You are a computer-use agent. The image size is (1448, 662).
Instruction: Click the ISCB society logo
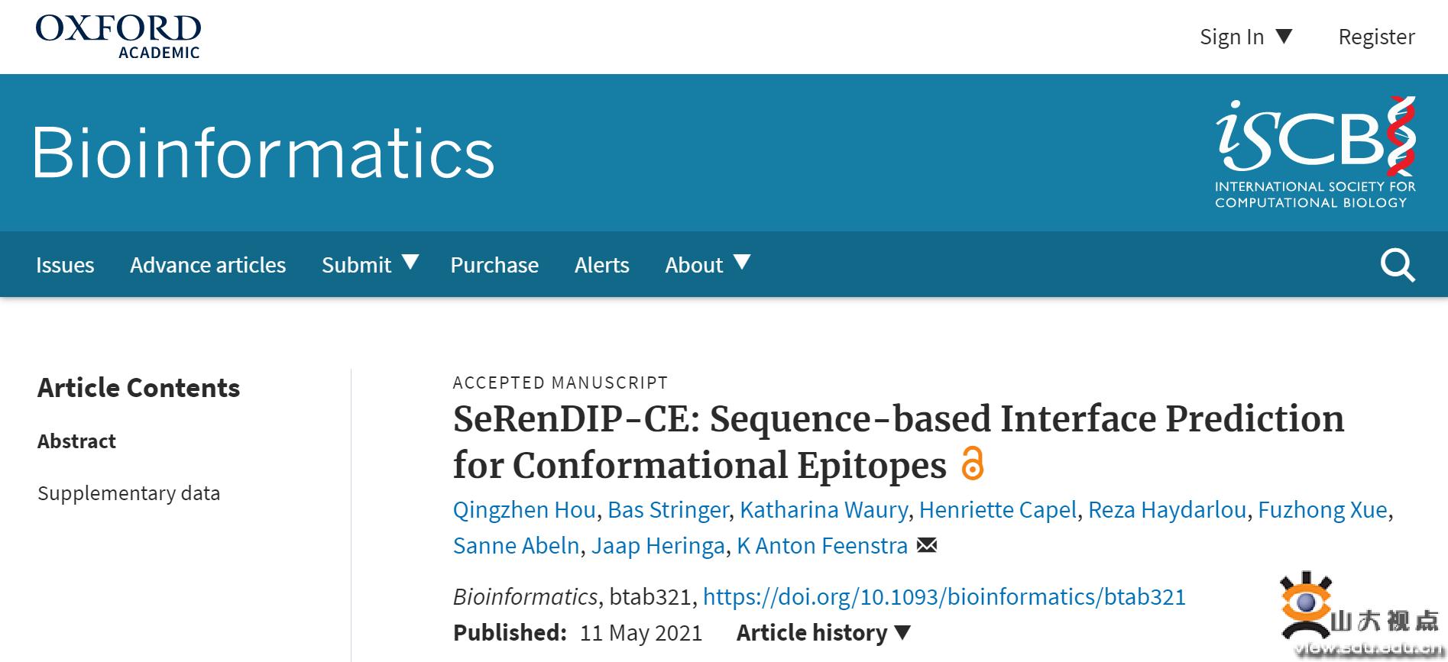1316,153
